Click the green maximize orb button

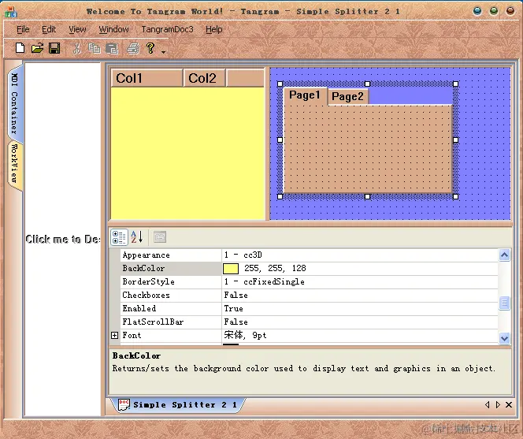click(x=494, y=11)
